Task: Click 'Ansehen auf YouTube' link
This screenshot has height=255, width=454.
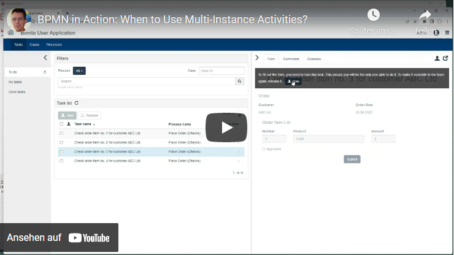Action: [x=59, y=238]
